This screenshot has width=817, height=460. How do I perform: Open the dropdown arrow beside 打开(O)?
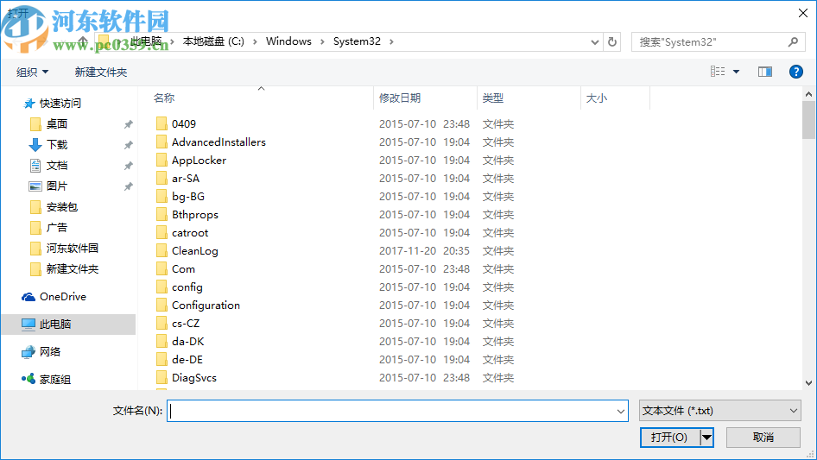tap(706, 437)
